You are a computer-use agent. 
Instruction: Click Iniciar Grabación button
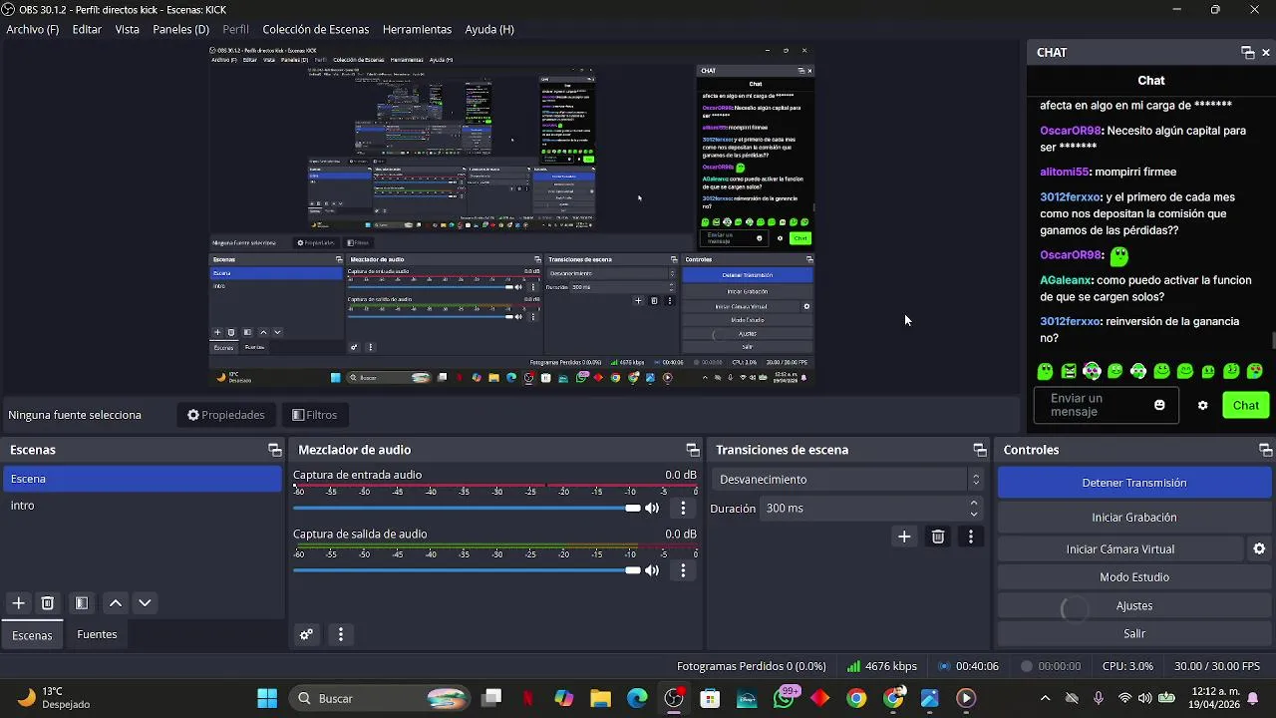click(x=1134, y=518)
